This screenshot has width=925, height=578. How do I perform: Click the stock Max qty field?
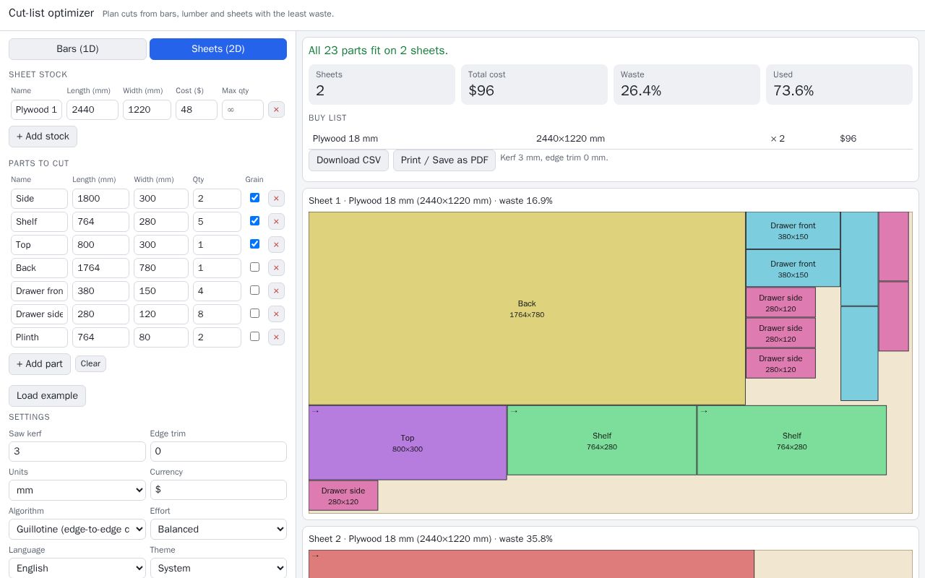click(x=243, y=110)
